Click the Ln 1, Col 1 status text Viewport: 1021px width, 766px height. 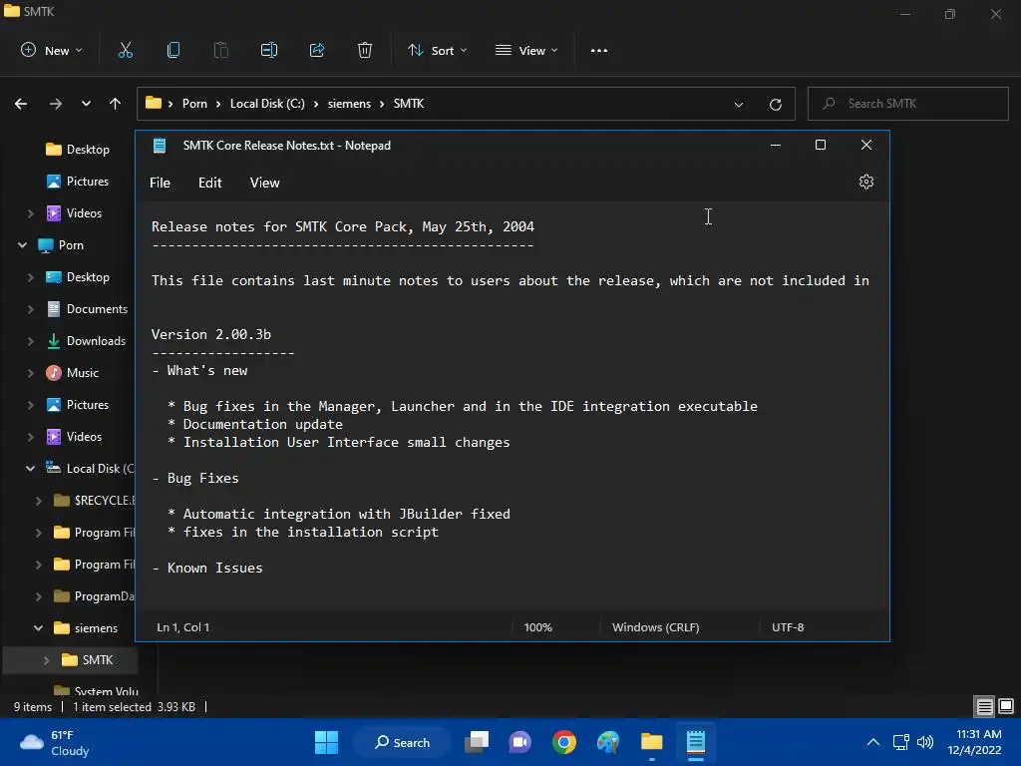pyautogui.click(x=183, y=627)
